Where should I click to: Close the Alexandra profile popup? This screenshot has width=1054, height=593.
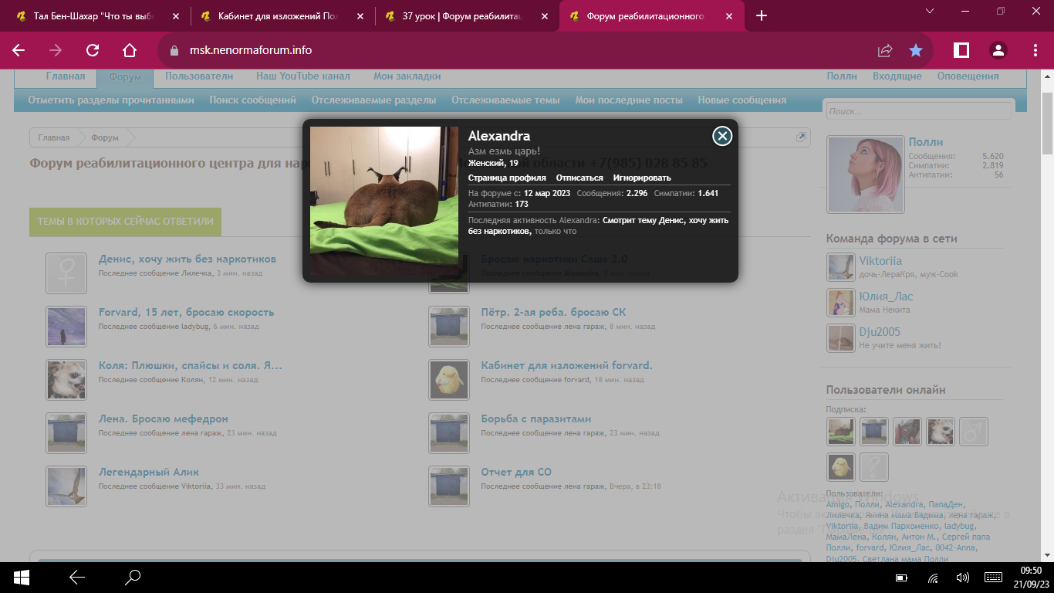pos(721,137)
